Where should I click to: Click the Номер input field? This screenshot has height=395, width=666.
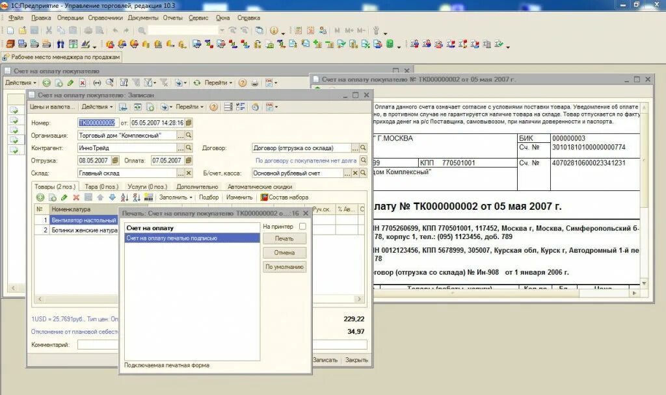[98, 123]
